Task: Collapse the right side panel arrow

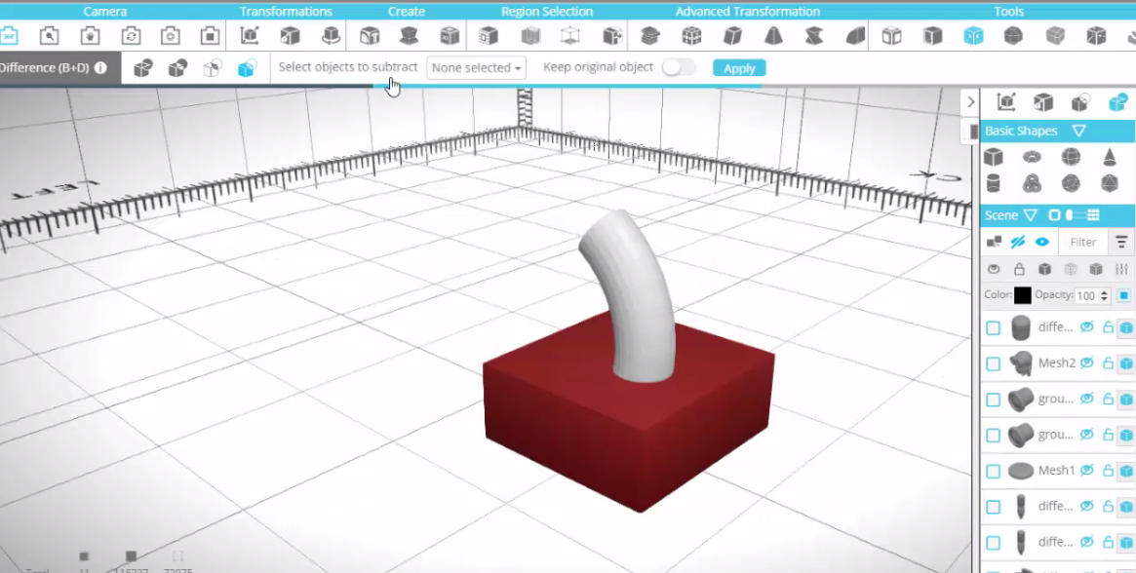Action: (x=971, y=102)
